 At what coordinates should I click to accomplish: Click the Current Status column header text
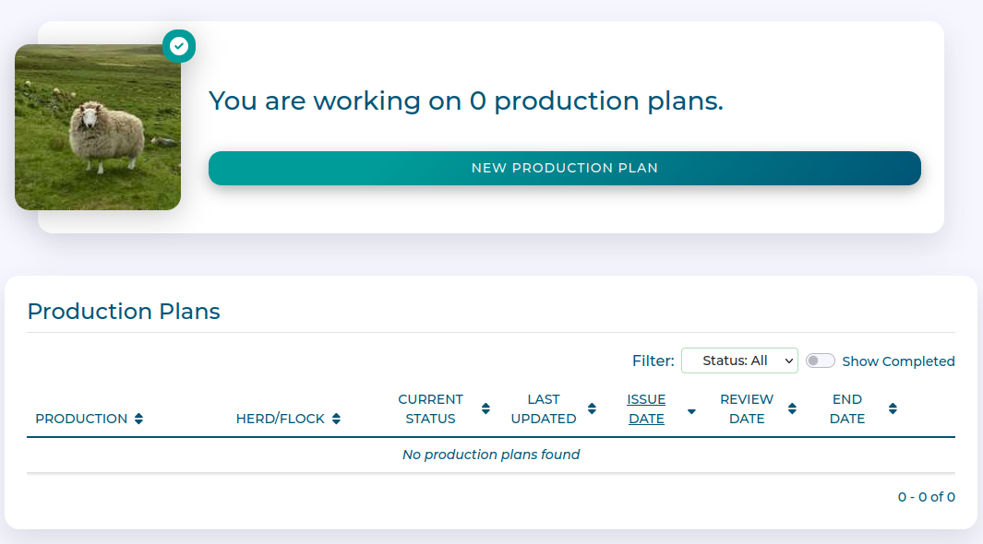[x=430, y=409]
